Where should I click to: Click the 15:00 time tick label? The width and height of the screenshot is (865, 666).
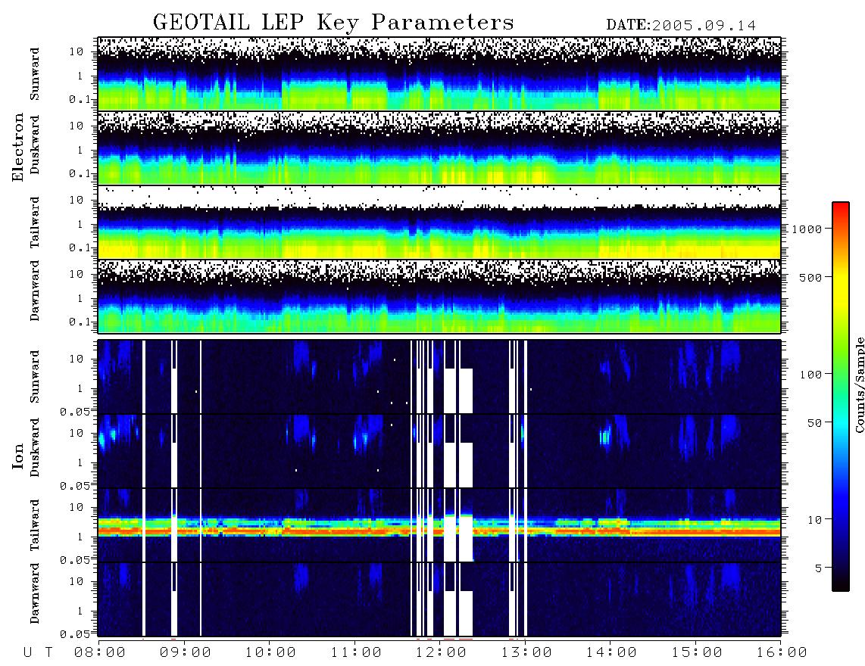(x=697, y=653)
